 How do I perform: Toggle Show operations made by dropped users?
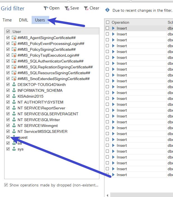click(x=6, y=185)
